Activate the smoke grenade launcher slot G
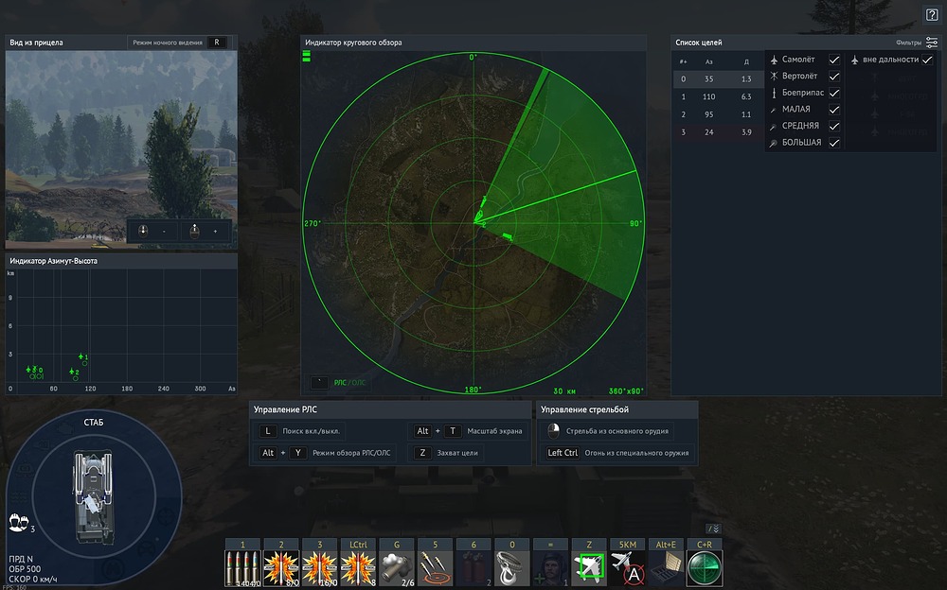Image resolution: width=947 pixels, height=590 pixels. (x=396, y=568)
